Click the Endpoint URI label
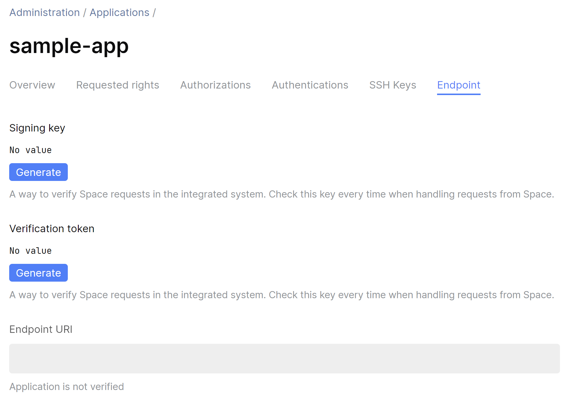 (x=41, y=329)
